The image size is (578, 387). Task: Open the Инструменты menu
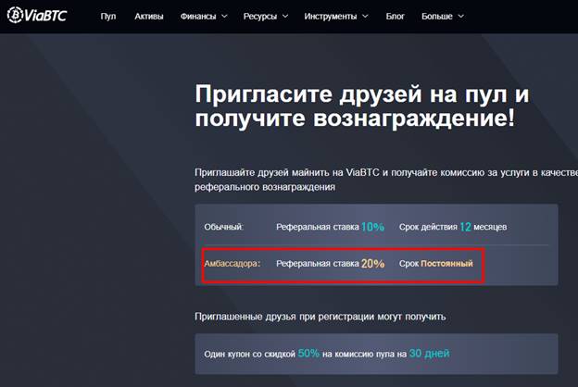[x=331, y=17]
